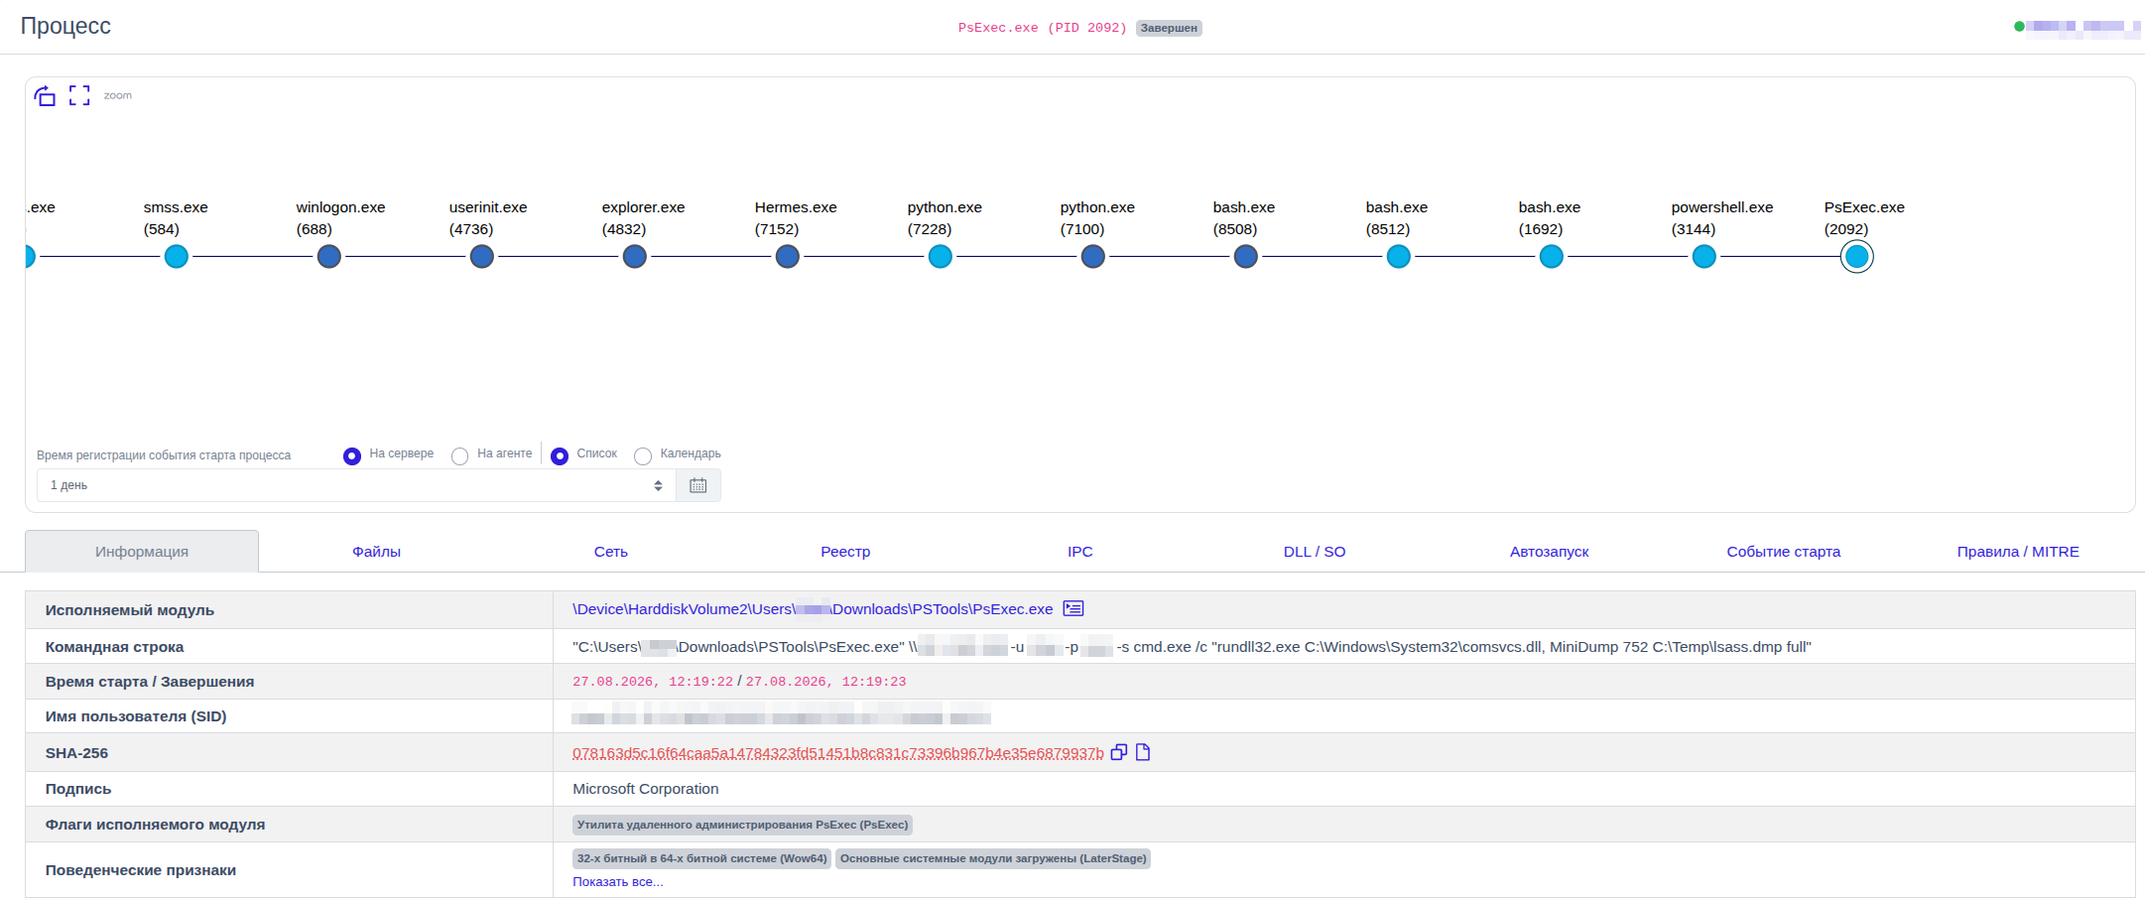Copy the SHA-256 hash icon
The width and height of the screenshot is (2145, 900).
(x=1119, y=752)
